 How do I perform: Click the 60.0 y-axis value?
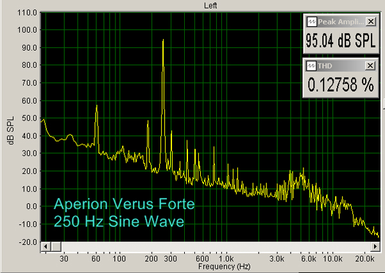(x=30, y=101)
